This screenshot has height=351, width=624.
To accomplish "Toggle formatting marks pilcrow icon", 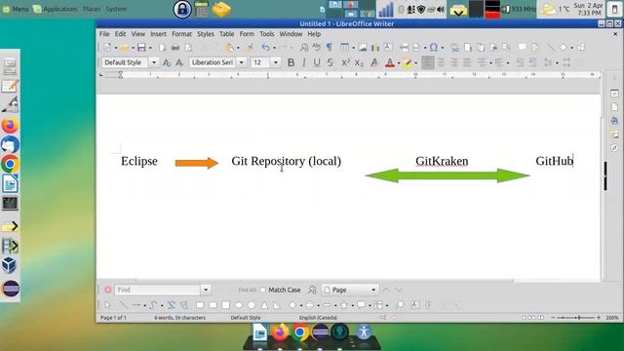I will [330, 48].
